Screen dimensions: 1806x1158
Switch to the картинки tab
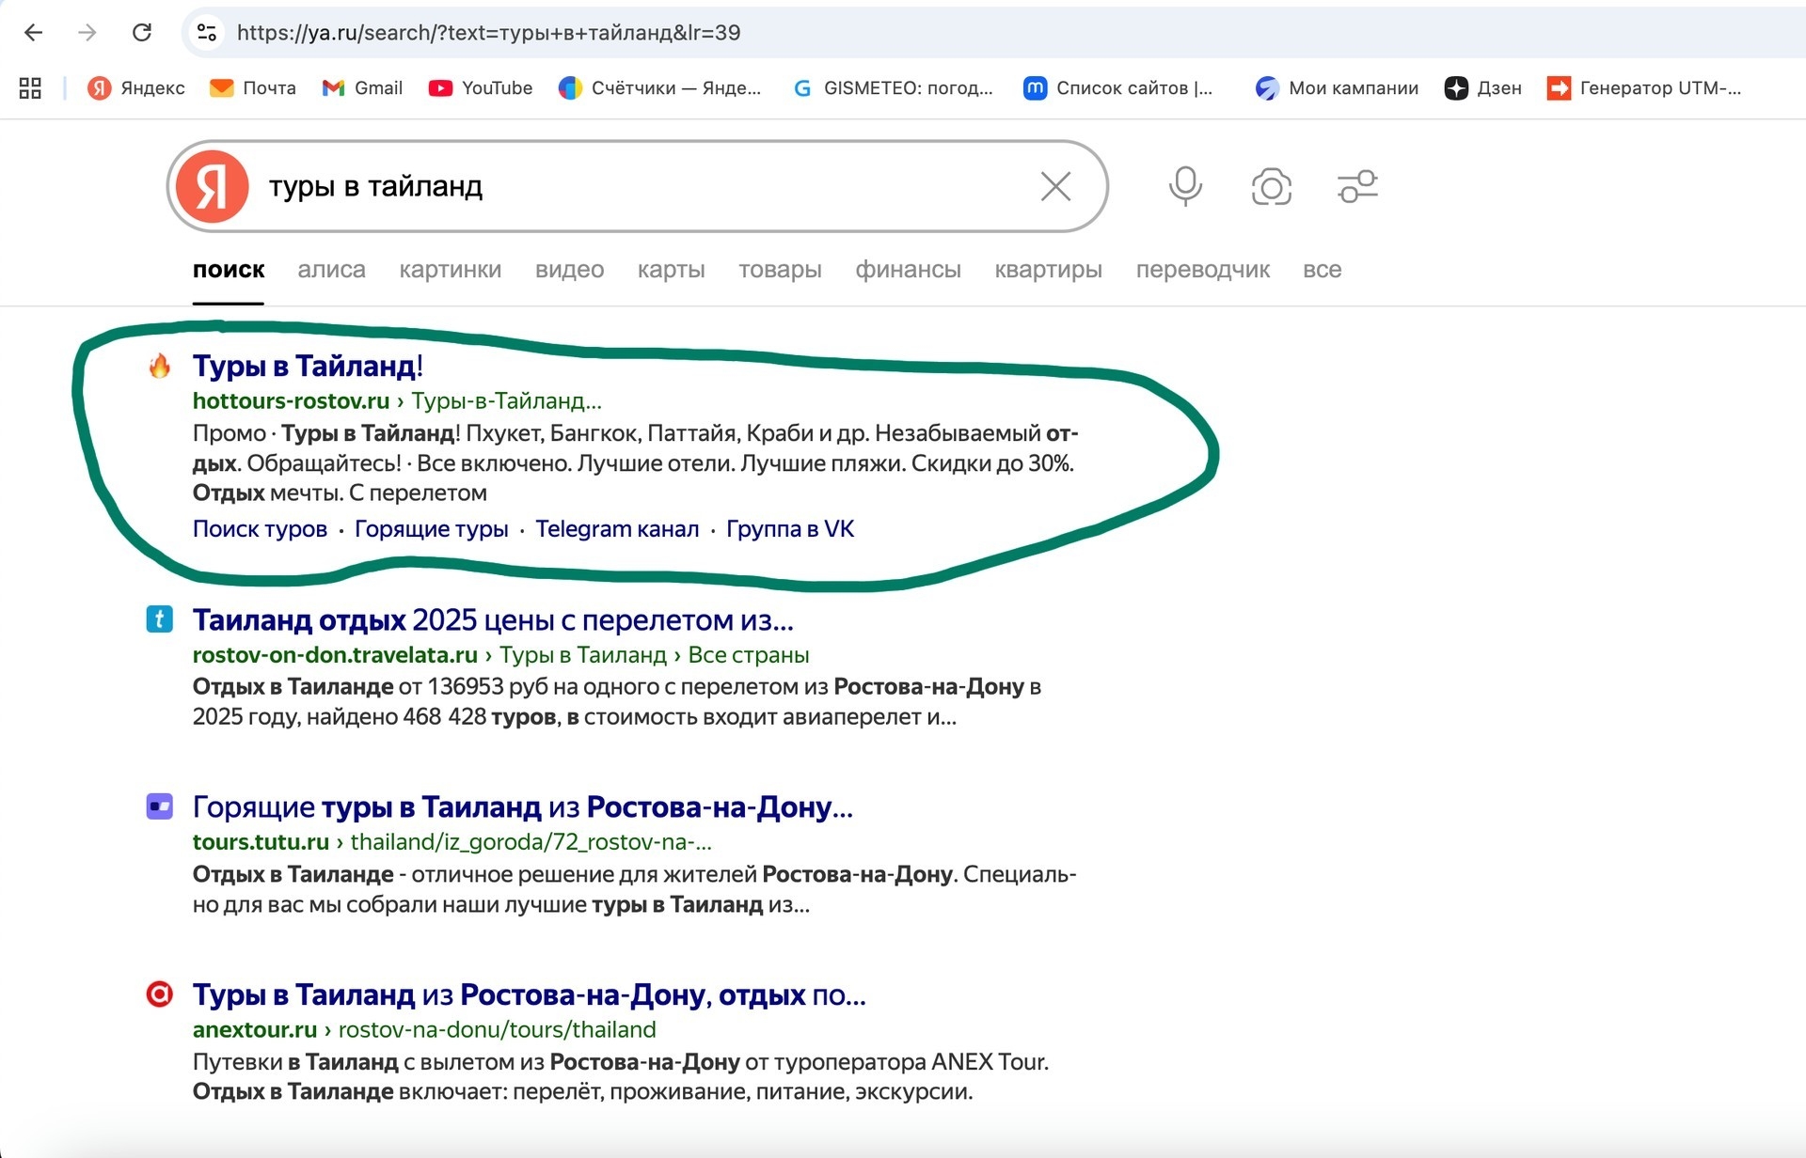(450, 270)
